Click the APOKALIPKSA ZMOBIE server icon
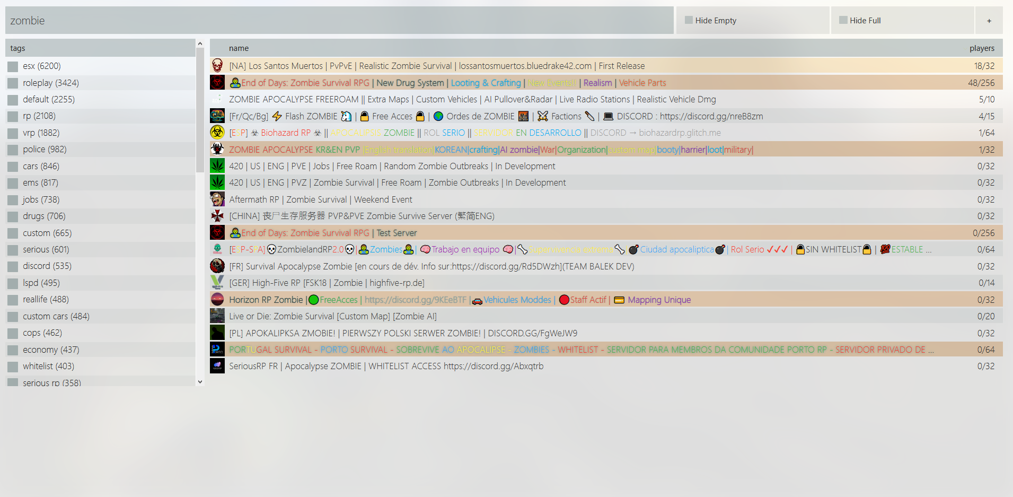1013x497 pixels. pyautogui.click(x=217, y=333)
